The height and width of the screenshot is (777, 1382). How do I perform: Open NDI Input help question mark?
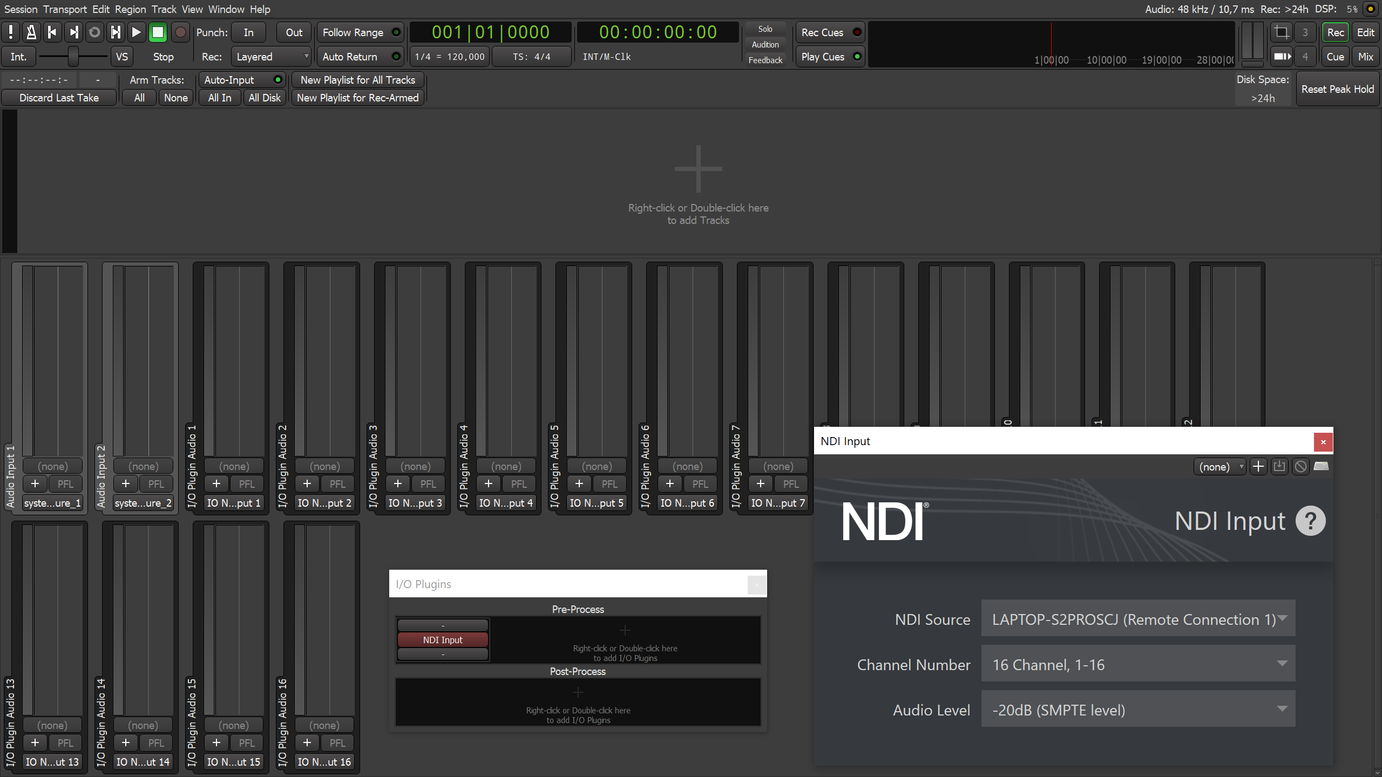(x=1311, y=521)
